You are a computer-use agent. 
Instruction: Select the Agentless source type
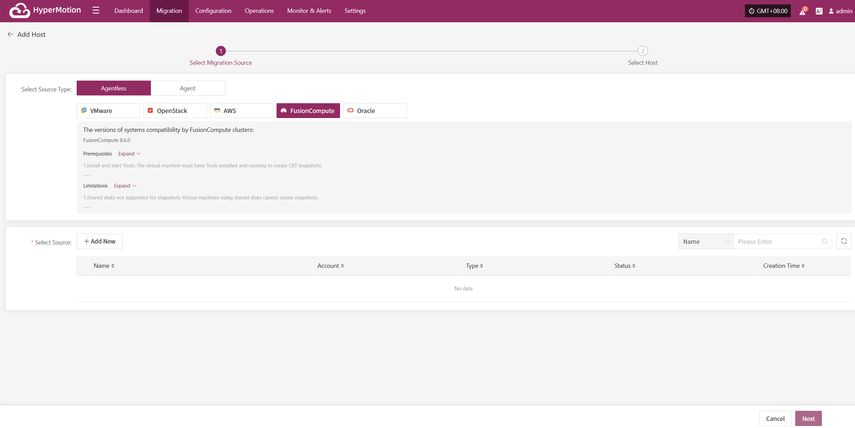pos(114,88)
